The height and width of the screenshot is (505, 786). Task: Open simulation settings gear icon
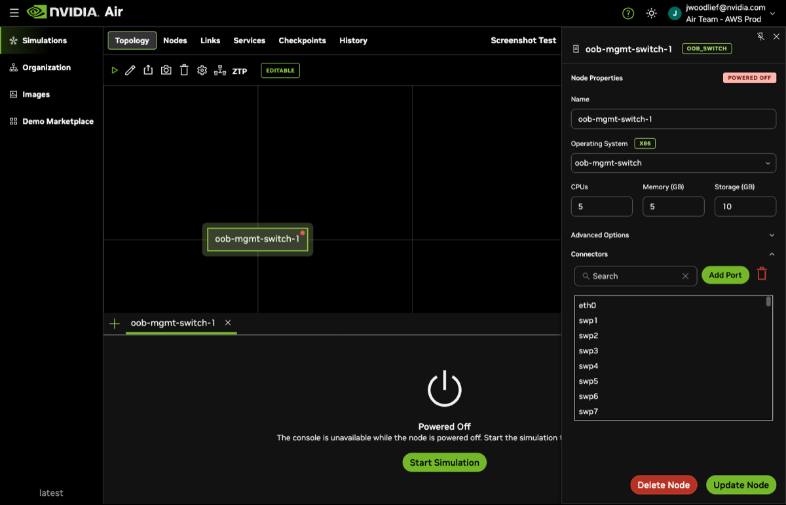(202, 71)
